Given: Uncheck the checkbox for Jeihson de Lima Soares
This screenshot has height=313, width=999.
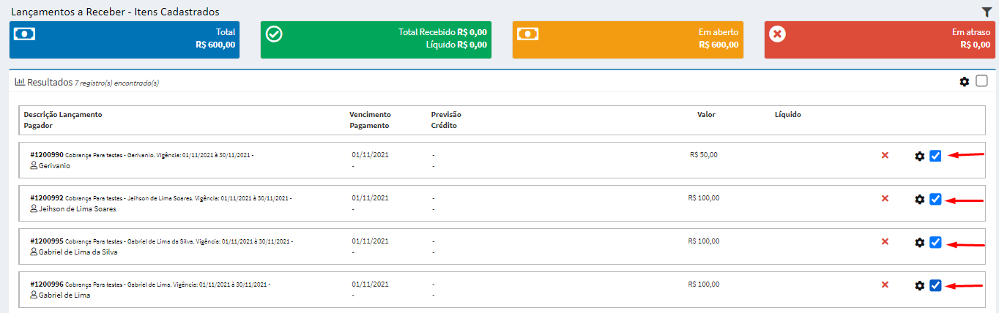Looking at the screenshot, I should [x=935, y=199].
